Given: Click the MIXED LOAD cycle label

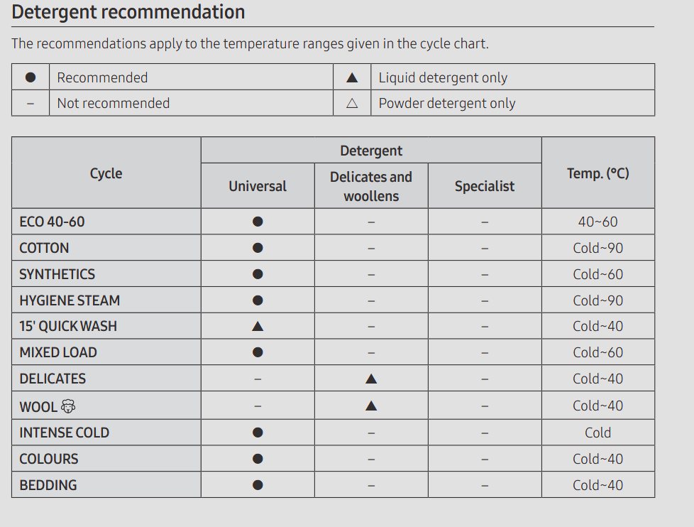Looking at the screenshot, I should [58, 352].
